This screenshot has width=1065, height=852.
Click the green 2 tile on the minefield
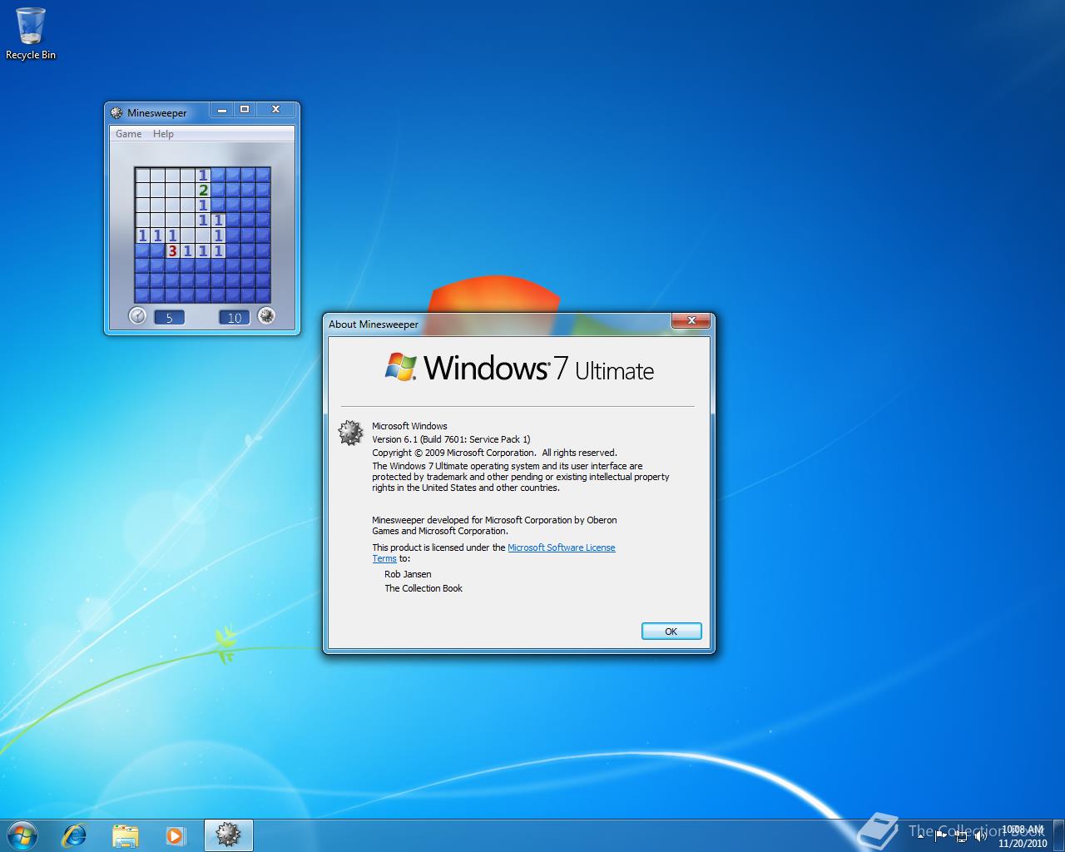point(203,191)
